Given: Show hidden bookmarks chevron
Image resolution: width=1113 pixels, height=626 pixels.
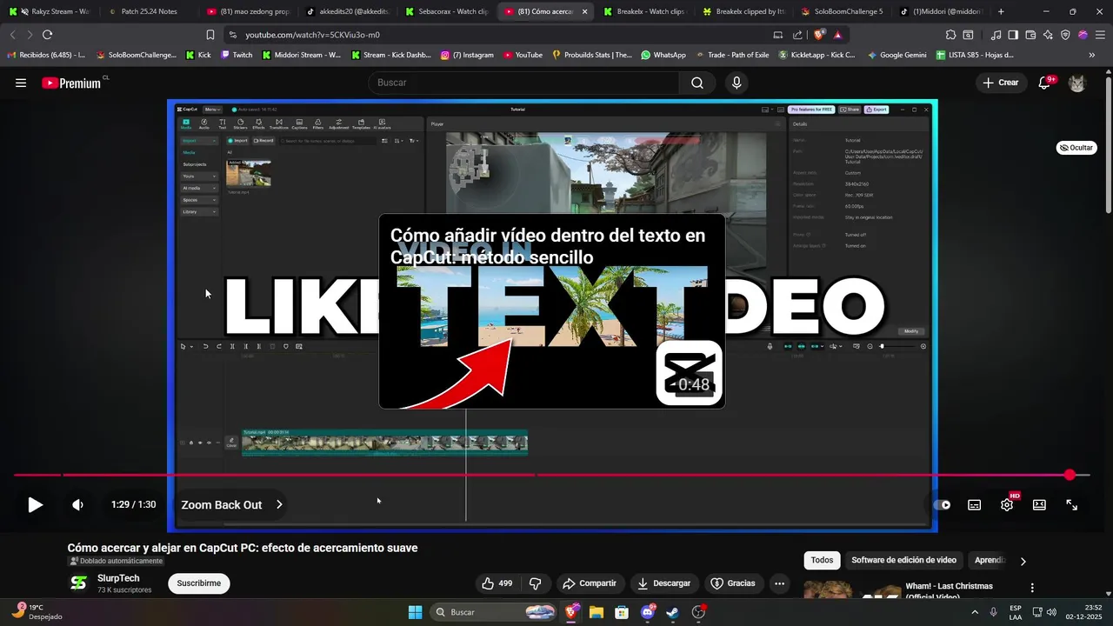Looking at the screenshot, I should 1092,55.
